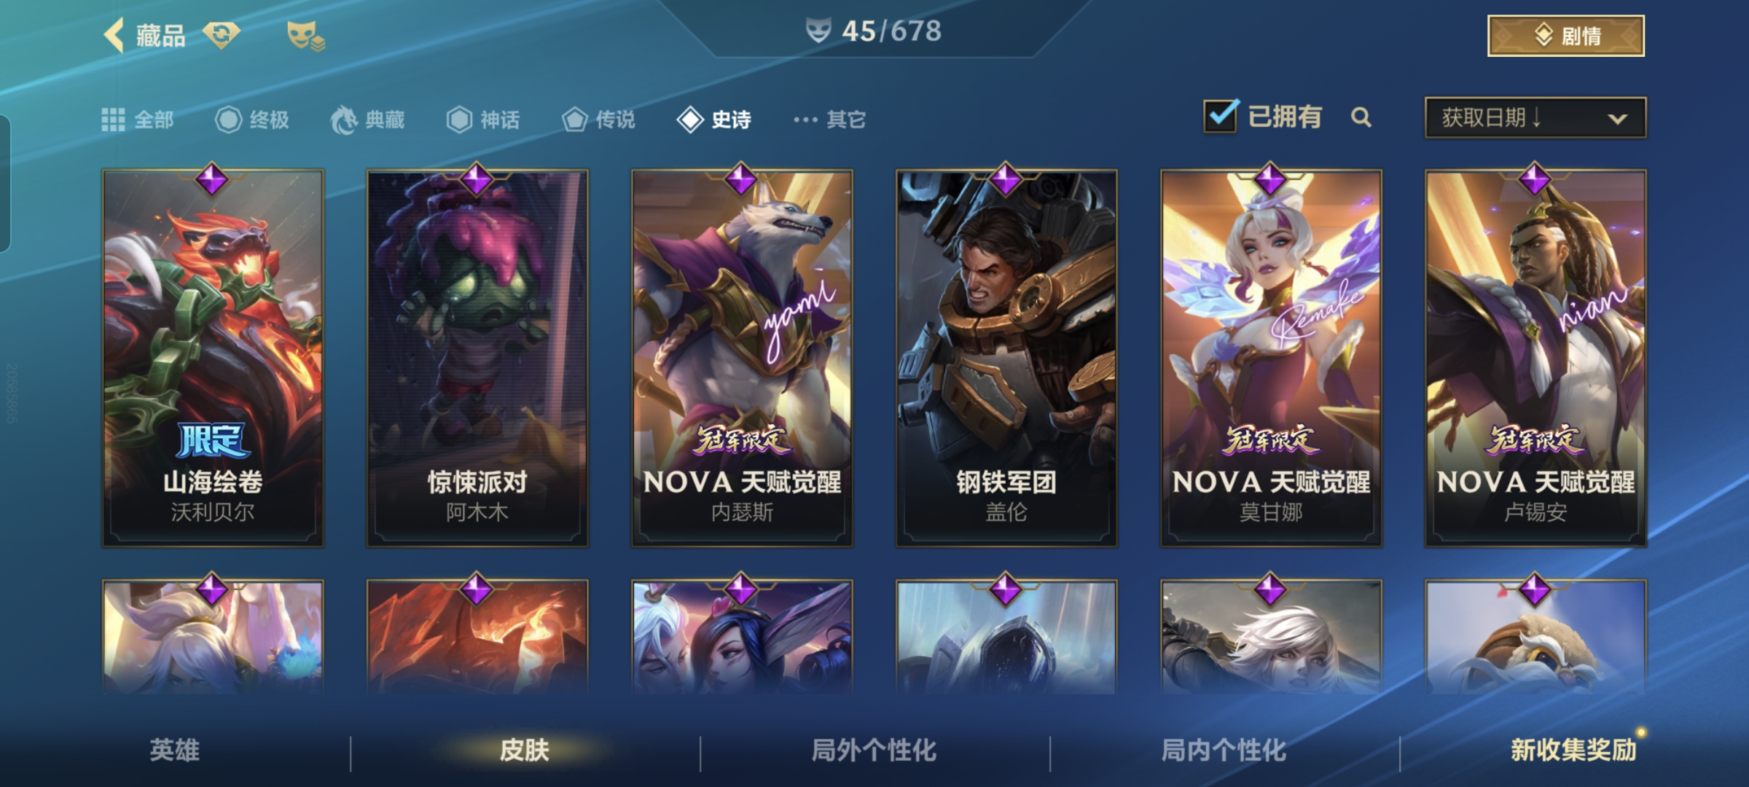1749x787 pixels.
Task: Filter skins by 典藏 dragon icon
Action: 344,120
